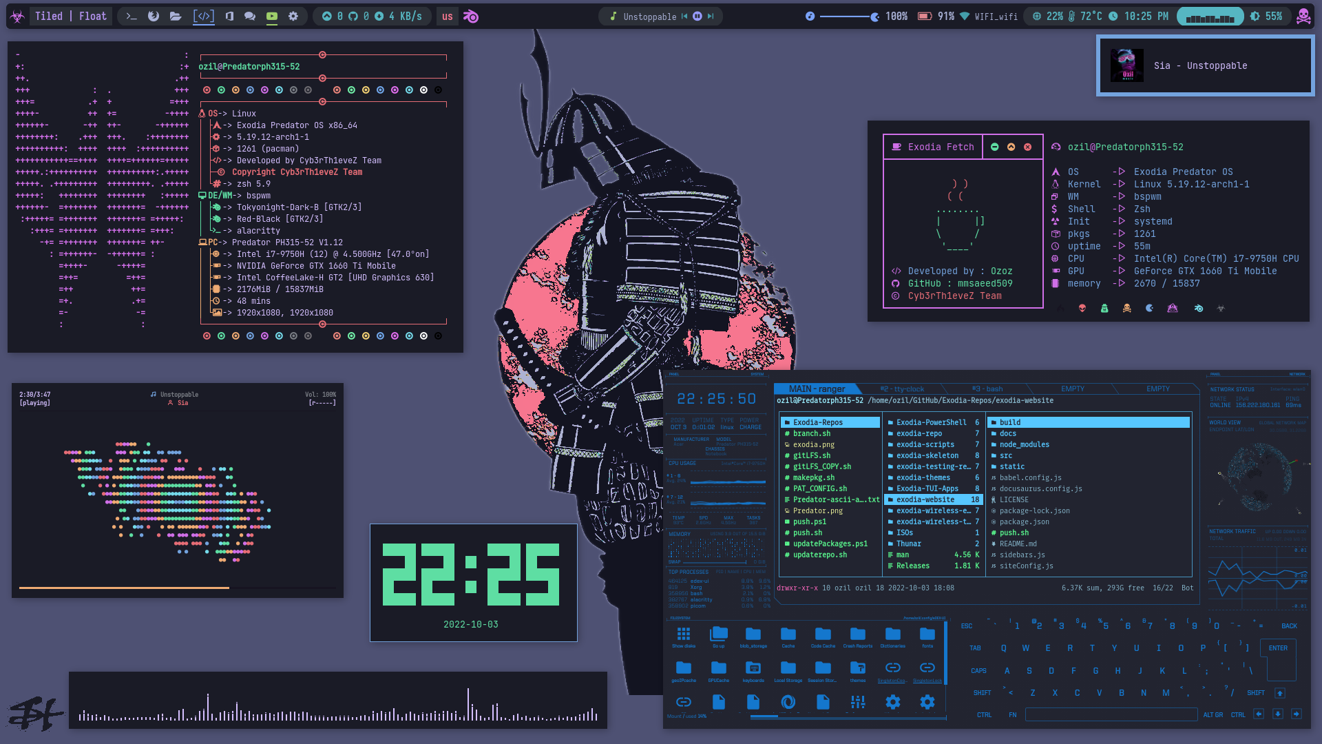Skip to next track in top bar
1322x744 pixels.
[711, 16]
